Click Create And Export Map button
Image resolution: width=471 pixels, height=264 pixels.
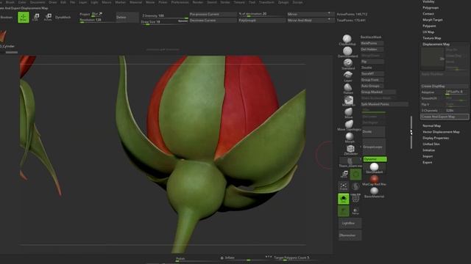445,117
